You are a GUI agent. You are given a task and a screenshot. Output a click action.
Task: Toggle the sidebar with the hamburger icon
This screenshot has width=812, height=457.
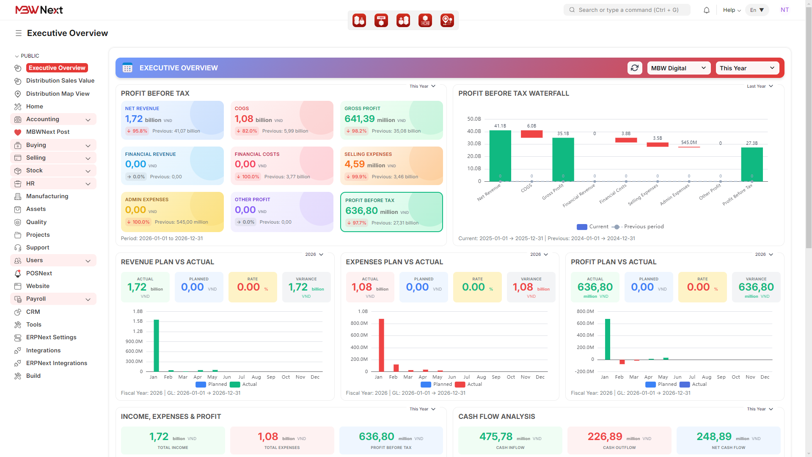19,33
